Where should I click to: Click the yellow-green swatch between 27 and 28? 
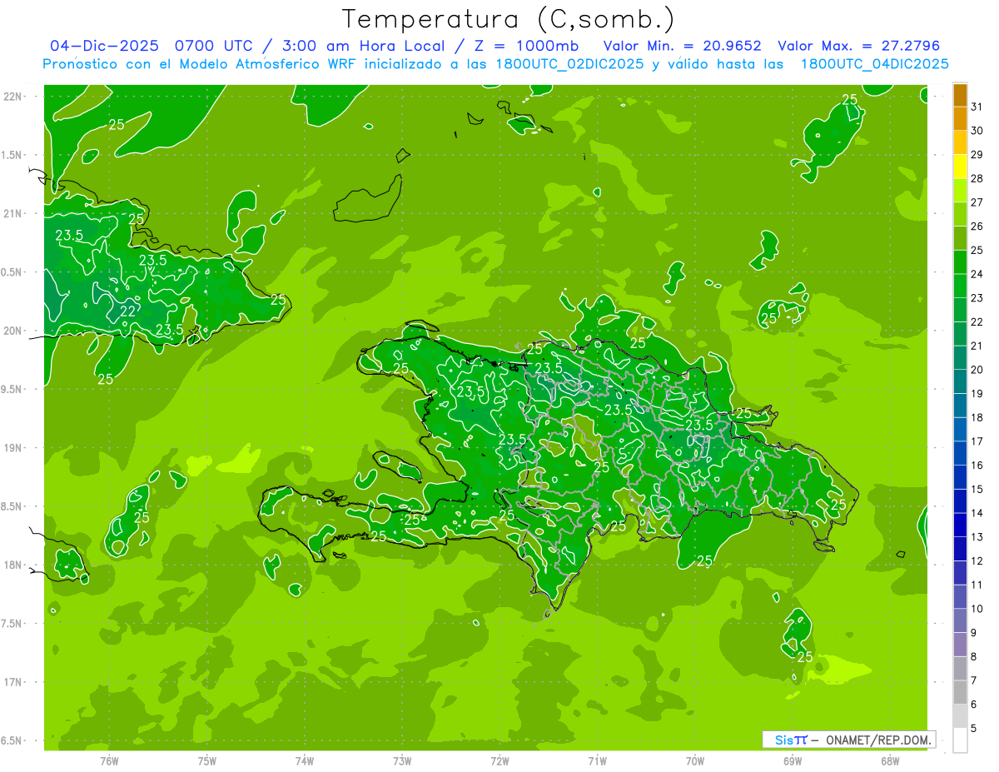(x=960, y=191)
